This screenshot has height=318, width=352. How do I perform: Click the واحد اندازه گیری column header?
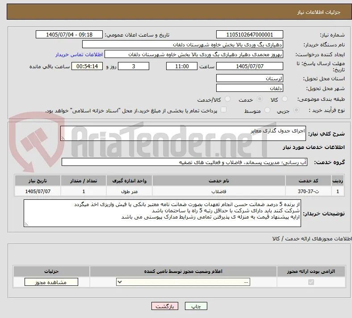[x=129, y=180]
